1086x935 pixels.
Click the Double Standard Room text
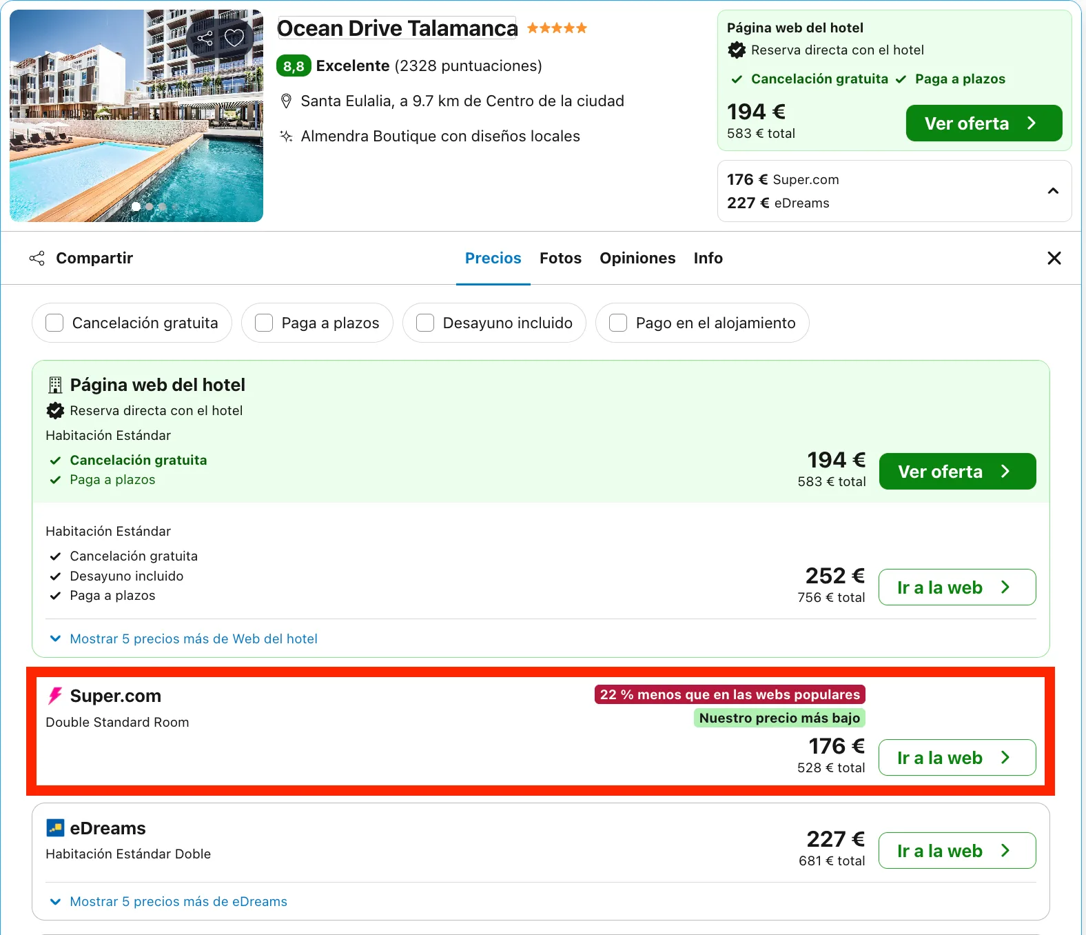pyautogui.click(x=117, y=722)
